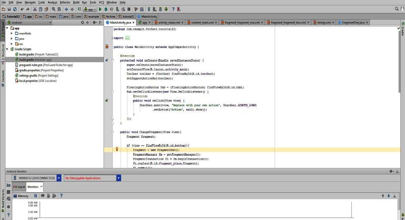Click the Save All toolbar icon
This screenshot has height=220, width=405.
(x=9, y=9)
